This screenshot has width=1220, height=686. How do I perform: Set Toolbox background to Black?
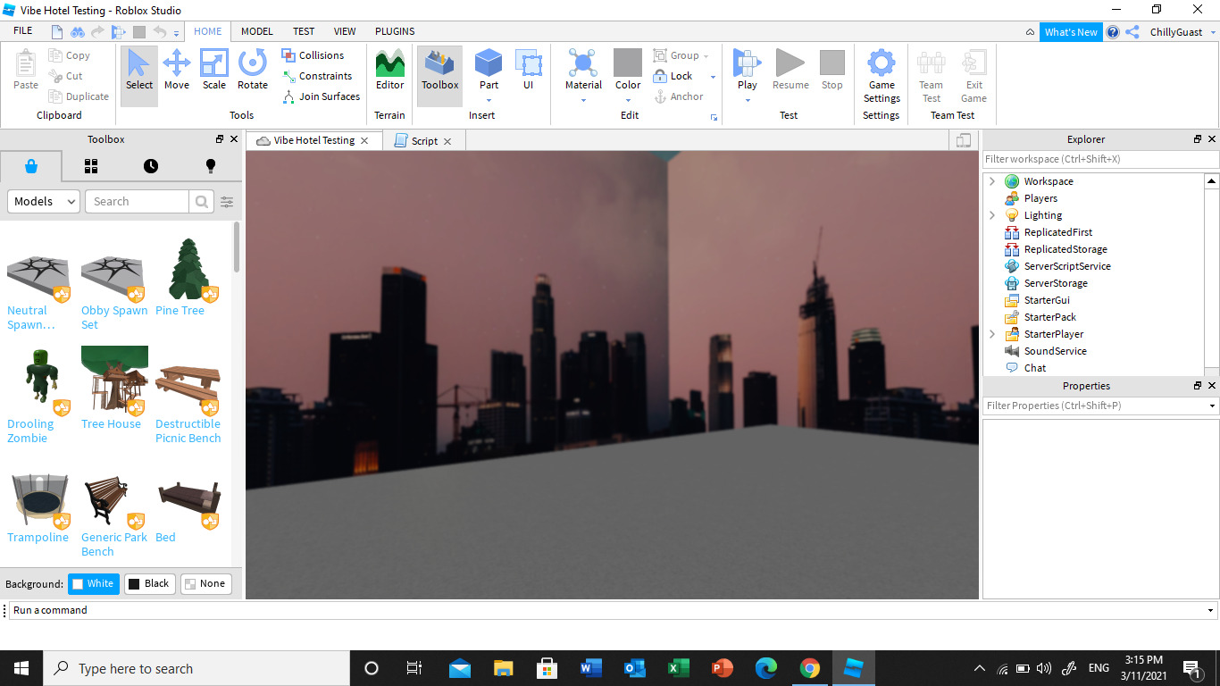(149, 584)
